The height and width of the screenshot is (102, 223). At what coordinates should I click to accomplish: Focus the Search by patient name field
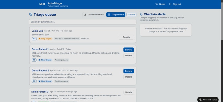tap(82, 22)
